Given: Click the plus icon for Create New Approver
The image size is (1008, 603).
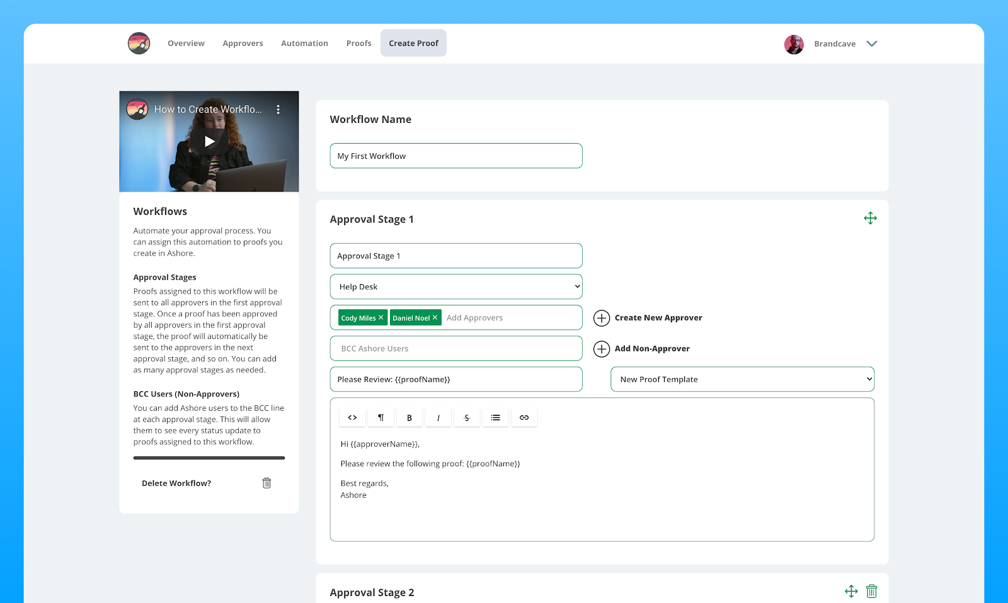Looking at the screenshot, I should tap(602, 318).
